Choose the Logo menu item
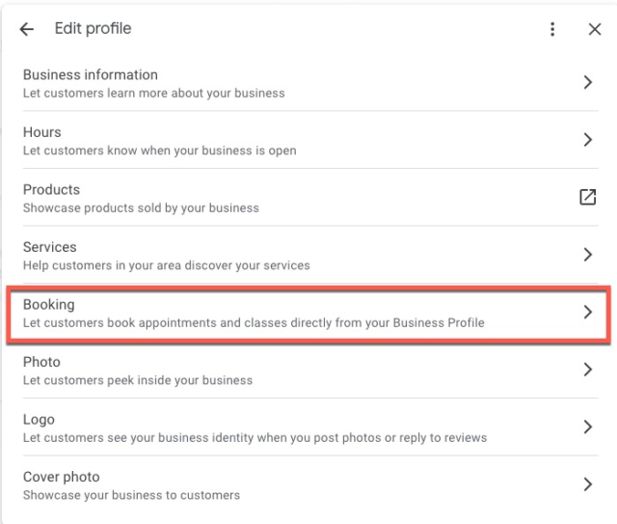Image resolution: width=617 pixels, height=524 pixels. point(39,420)
